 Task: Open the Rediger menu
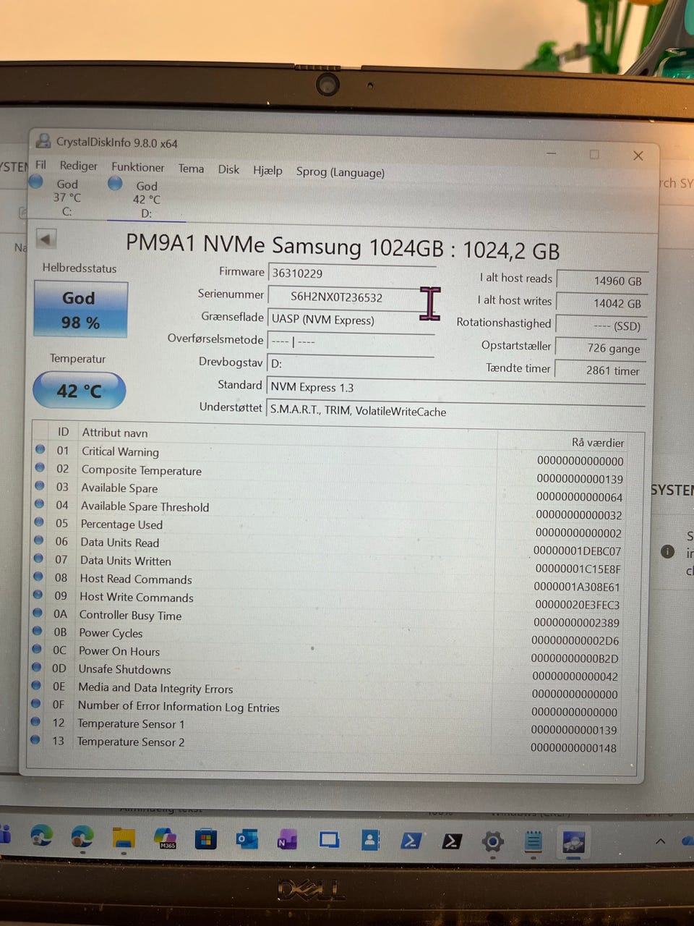click(78, 166)
